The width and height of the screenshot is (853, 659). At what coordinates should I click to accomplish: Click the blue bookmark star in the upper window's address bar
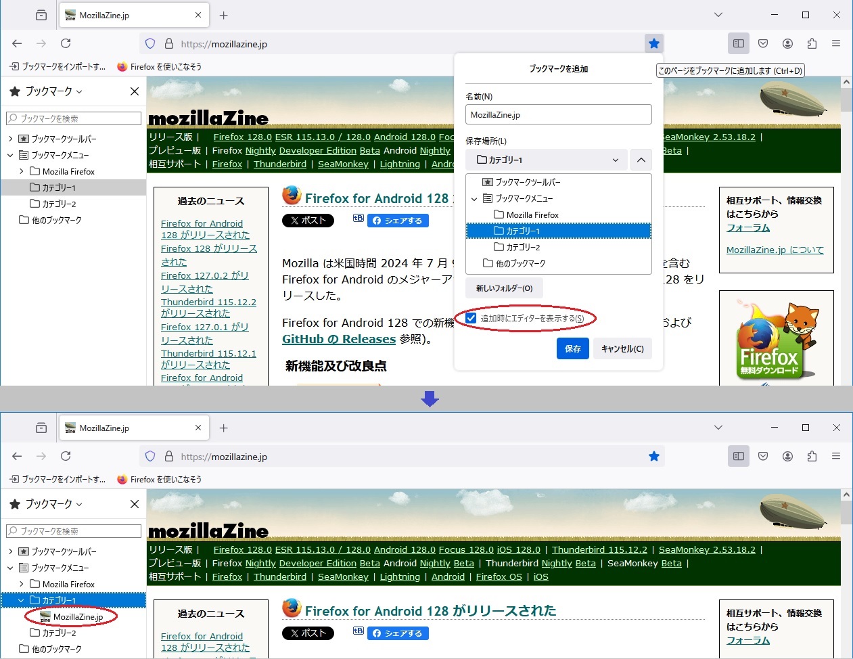pos(653,44)
